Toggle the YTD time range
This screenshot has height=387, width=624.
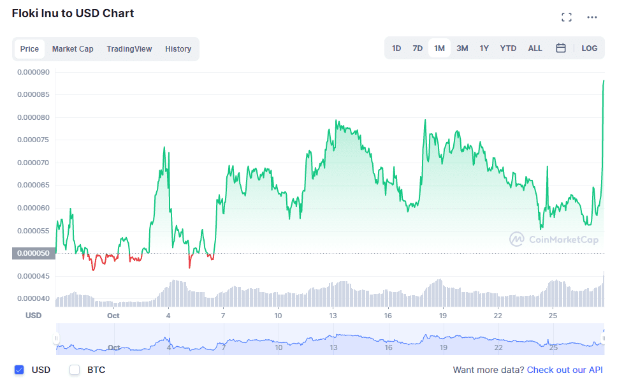(508, 48)
